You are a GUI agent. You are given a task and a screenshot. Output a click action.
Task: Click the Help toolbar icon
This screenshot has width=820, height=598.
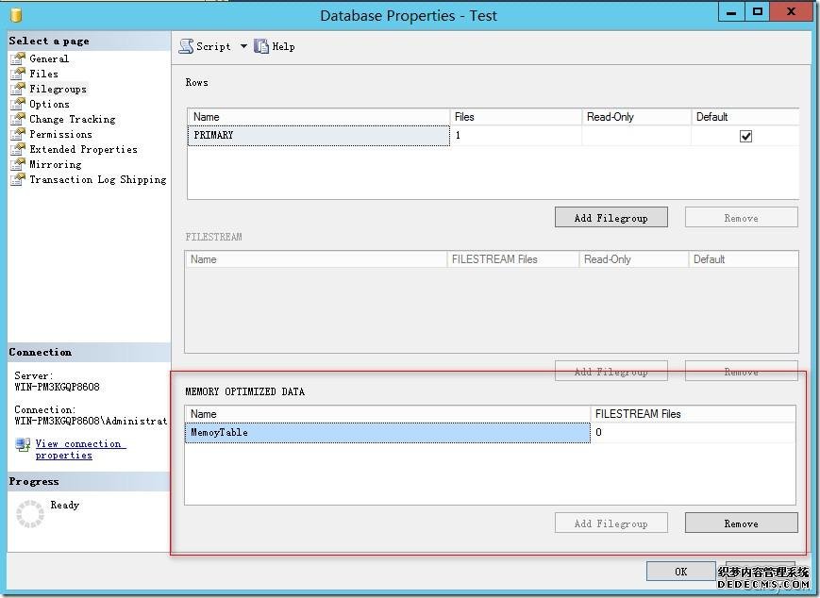(262, 46)
